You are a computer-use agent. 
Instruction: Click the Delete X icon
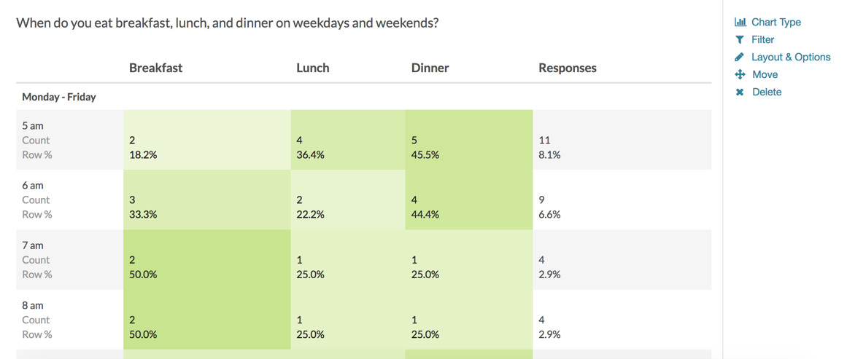[x=740, y=92]
